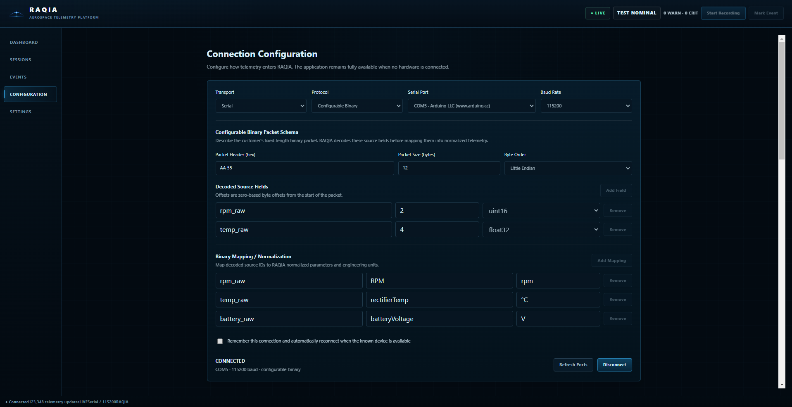The width and height of the screenshot is (792, 407).
Task: Open the Serial Port dropdown
Action: (472, 106)
